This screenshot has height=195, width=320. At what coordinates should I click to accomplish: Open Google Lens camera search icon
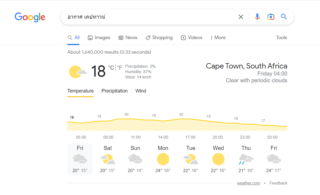271,17
